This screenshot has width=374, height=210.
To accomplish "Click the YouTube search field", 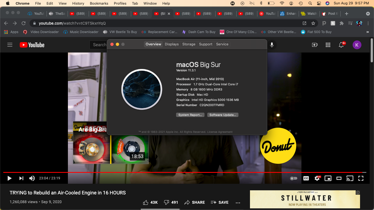I will [x=98, y=45].
